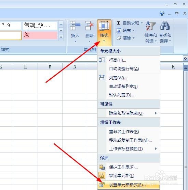Open Hide and Unhide (隐藏和取消隐藏) submenu arrow
188x190 pixels.
(156, 113)
